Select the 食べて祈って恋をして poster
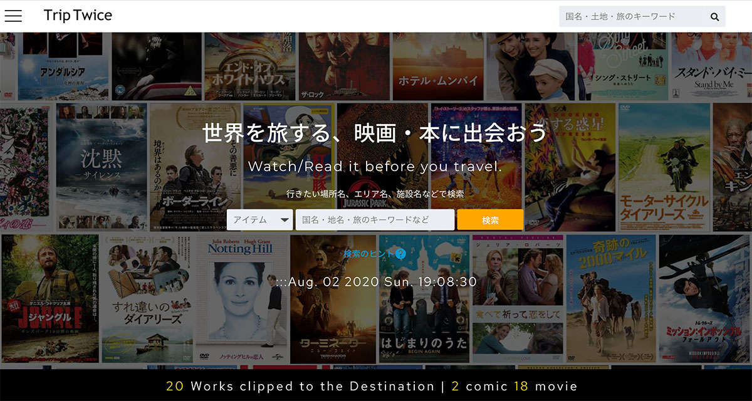 517,298
